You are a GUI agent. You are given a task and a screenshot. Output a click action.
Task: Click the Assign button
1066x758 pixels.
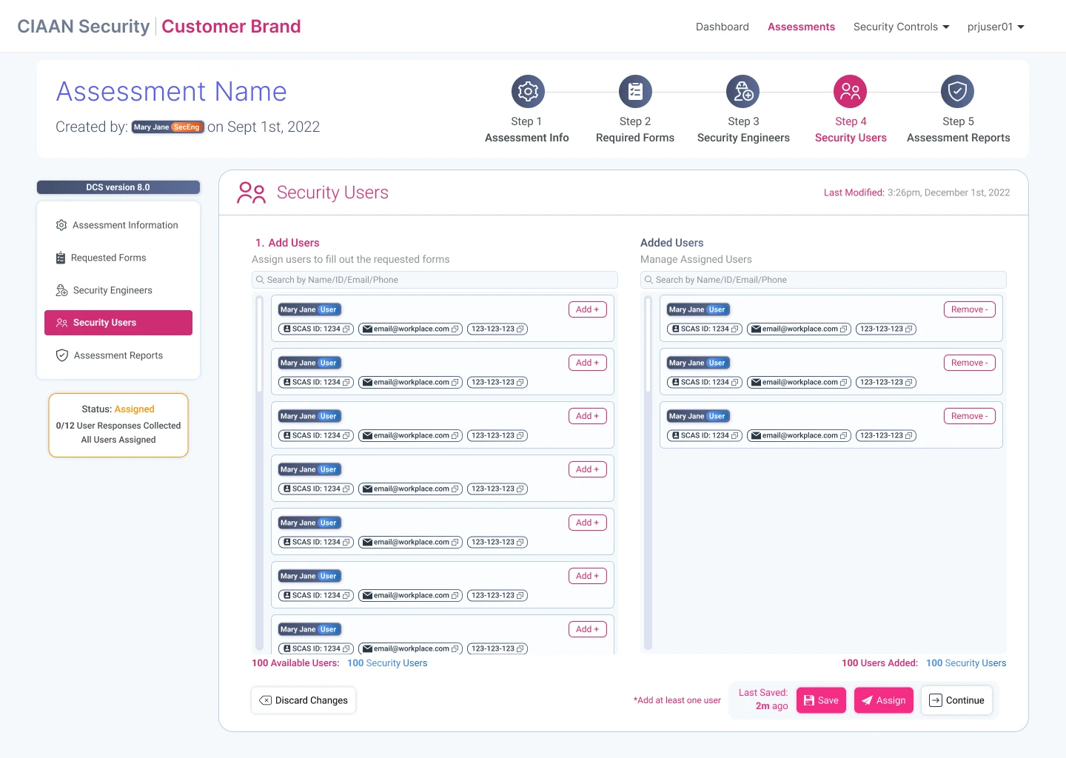883,700
